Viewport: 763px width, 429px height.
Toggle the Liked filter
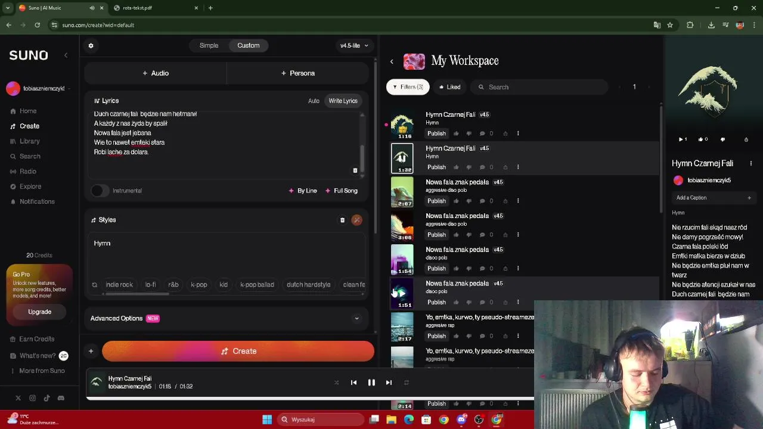(x=450, y=87)
